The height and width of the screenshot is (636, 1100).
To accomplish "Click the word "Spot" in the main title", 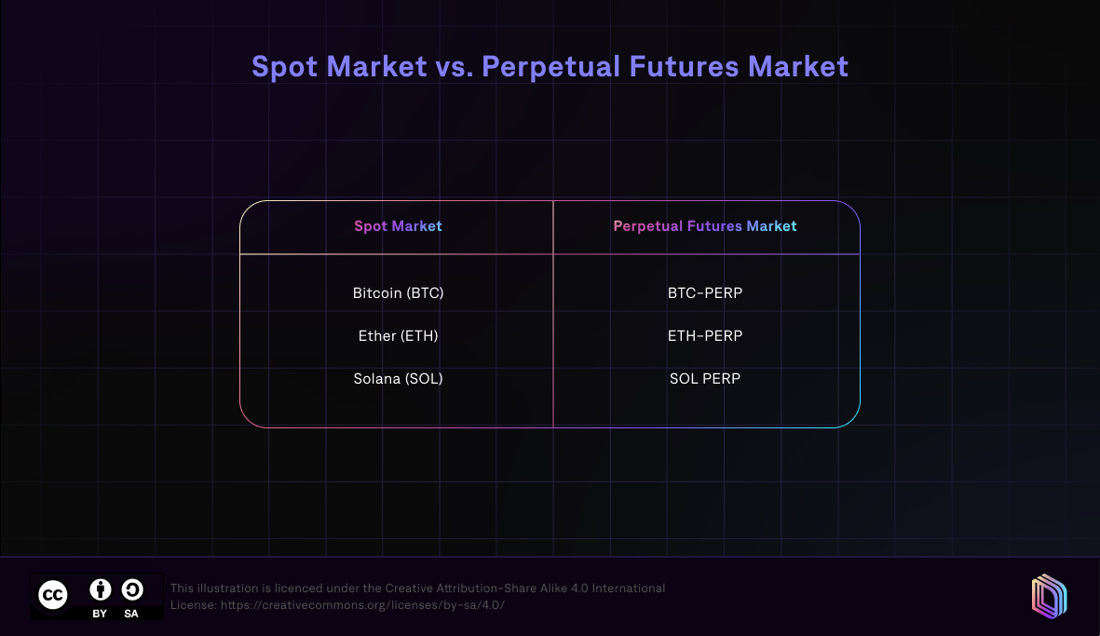I will click(285, 67).
